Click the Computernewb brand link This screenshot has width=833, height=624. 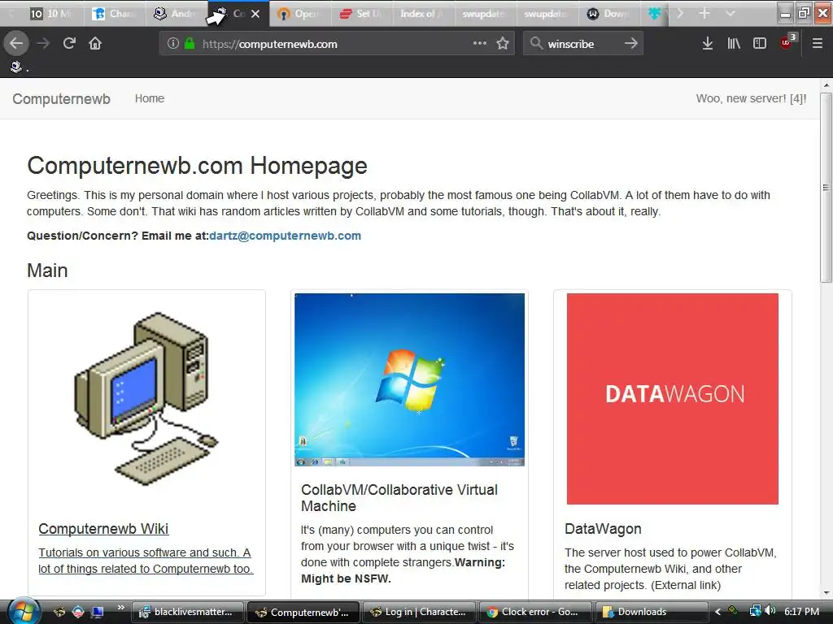coord(61,99)
